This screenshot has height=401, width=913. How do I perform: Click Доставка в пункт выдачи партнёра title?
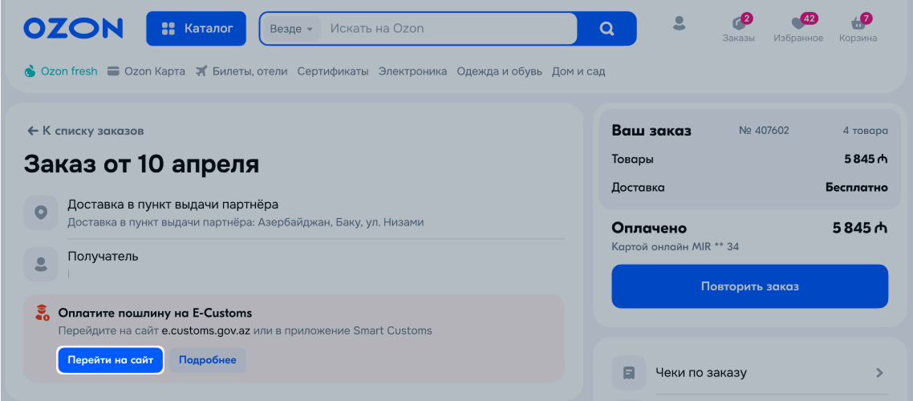tap(173, 205)
